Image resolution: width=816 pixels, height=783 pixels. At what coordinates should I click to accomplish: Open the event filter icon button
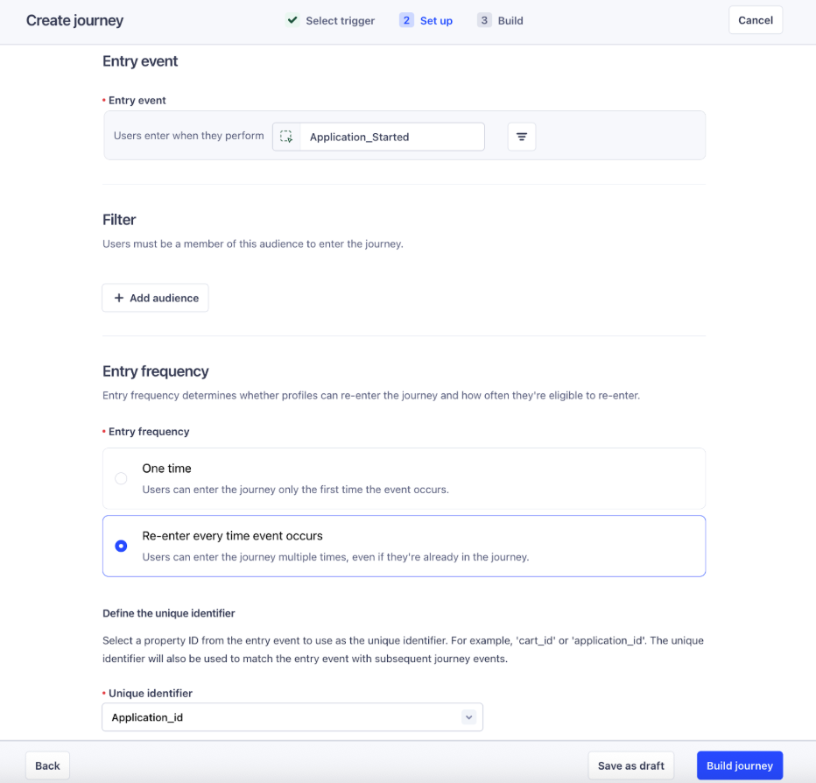click(x=522, y=137)
